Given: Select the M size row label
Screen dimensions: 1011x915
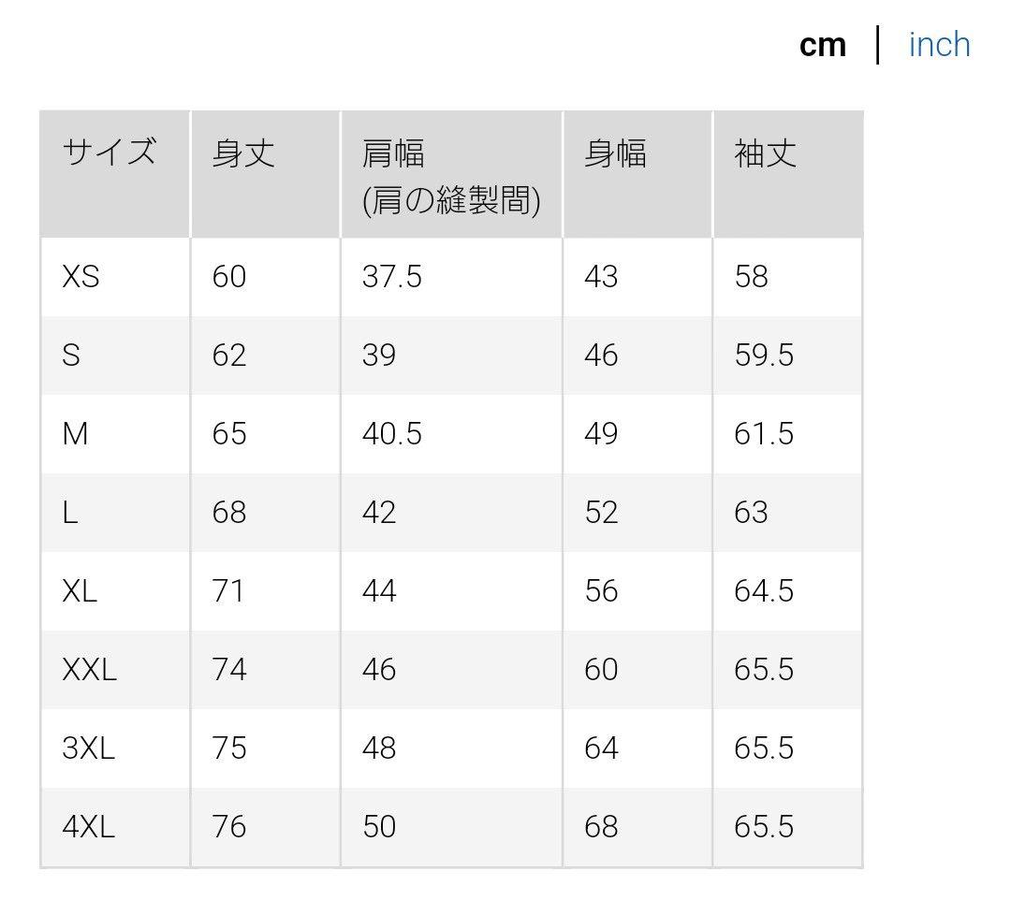Looking at the screenshot, I should [75, 434].
